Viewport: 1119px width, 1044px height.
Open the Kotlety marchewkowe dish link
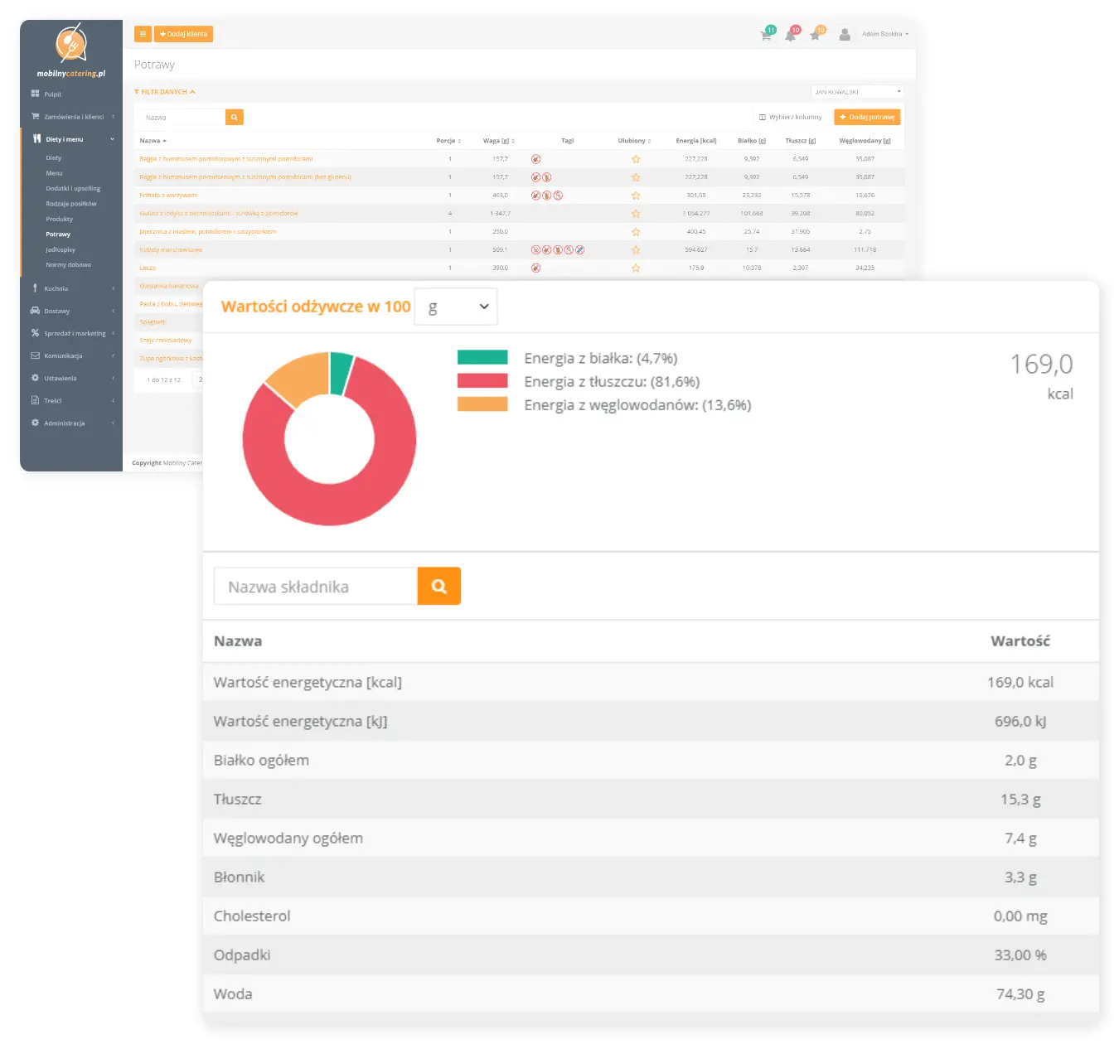(x=171, y=249)
